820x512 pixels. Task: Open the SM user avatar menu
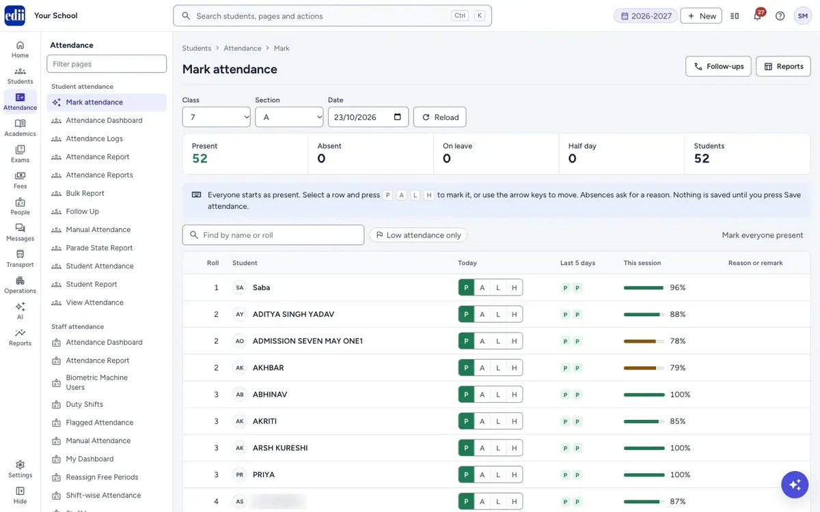(802, 16)
